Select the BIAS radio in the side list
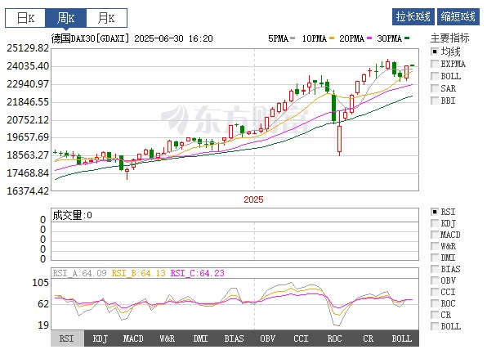487x354 pixels. click(x=435, y=269)
